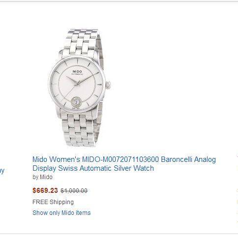The image size is (238, 235).
Task: Click the crossed-out $1,000.00 list price
Action: pyautogui.click(x=74, y=191)
